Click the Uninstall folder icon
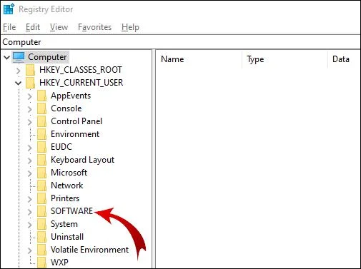The height and width of the screenshot is (269, 361). tap(42, 237)
